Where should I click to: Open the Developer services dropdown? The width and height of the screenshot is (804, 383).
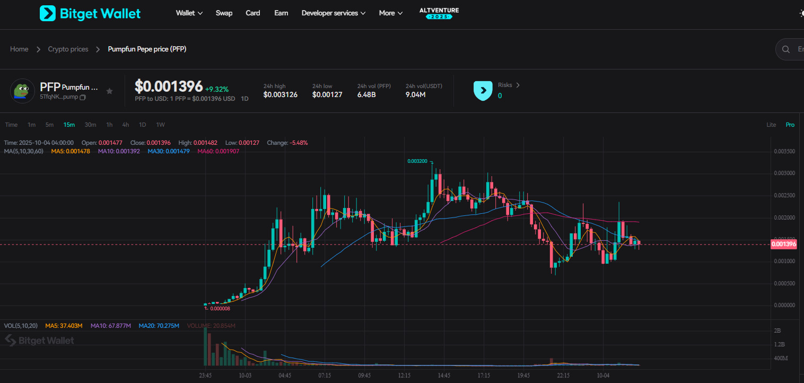(x=334, y=13)
